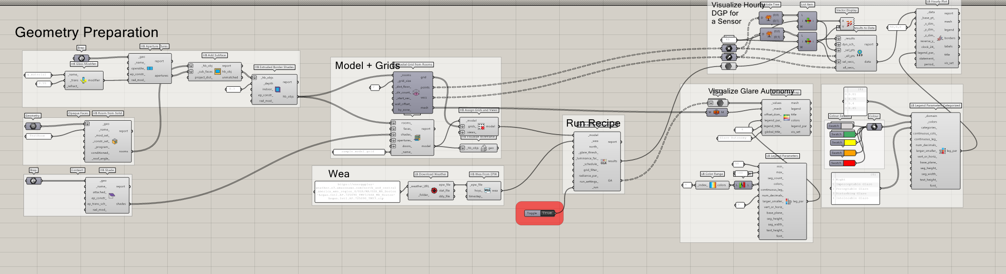
Task: Click the HB Glass Modifier component icon
Action: pyautogui.click(x=83, y=80)
